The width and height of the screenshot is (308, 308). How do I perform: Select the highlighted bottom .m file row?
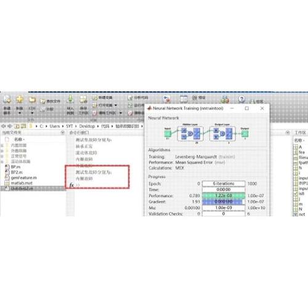click(33, 188)
